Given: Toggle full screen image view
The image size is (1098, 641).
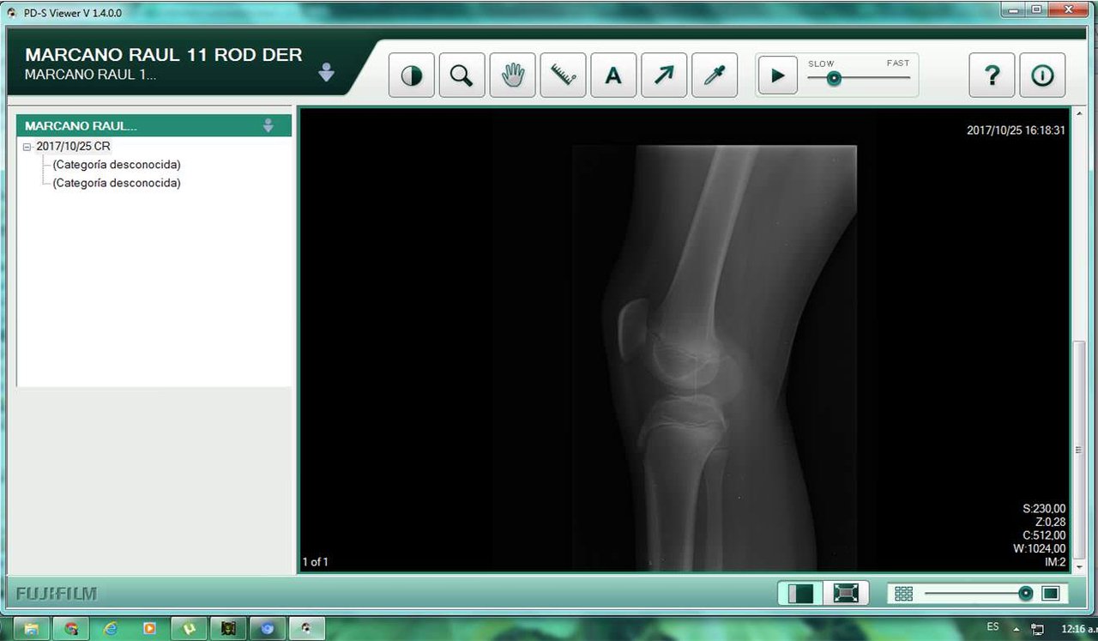Looking at the screenshot, I should pyautogui.click(x=846, y=594).
